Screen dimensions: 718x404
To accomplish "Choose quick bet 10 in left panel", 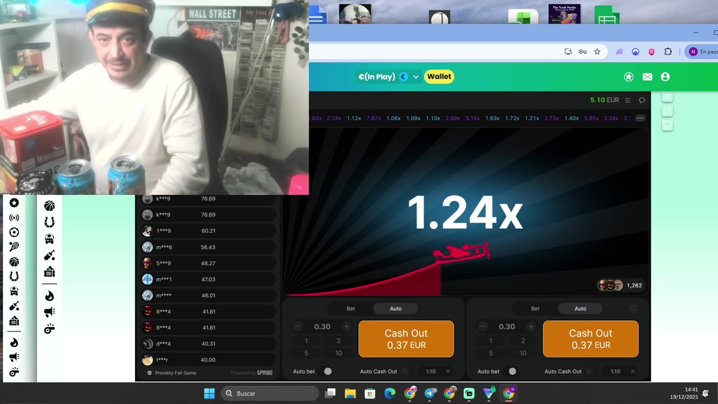I will (339, 353).
